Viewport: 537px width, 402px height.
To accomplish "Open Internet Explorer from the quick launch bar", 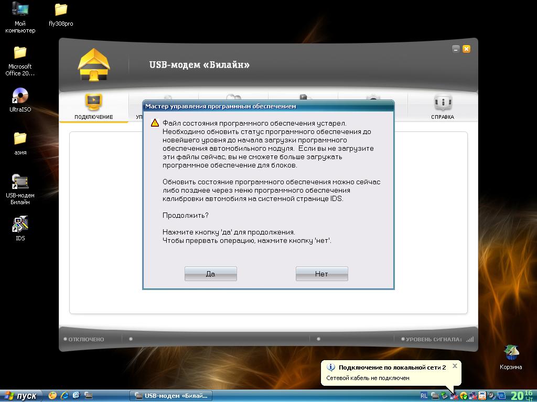I will pos(65,396).
